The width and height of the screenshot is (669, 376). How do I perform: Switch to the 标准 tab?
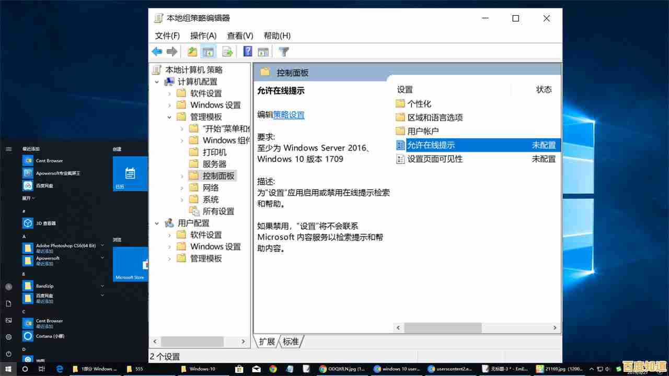291,342
